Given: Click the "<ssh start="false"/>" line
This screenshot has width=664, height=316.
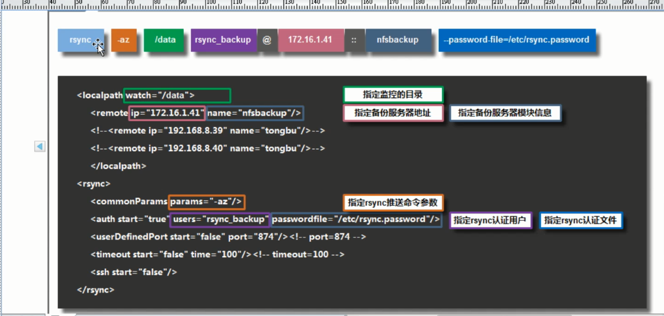Looking at the screenshot, I should 133,272.
